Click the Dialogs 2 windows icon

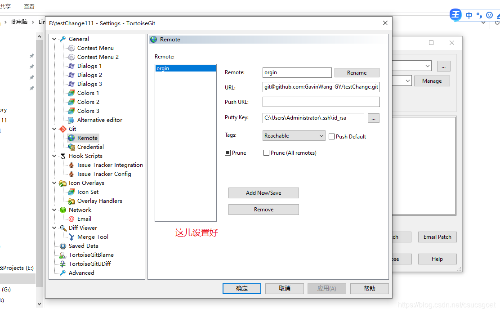(x=71, y=75)
